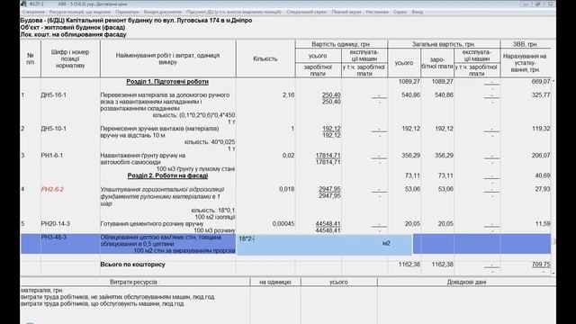Click ЗВВ value 119,32 in row 2

pyautogui.click(x=541, y=129)
